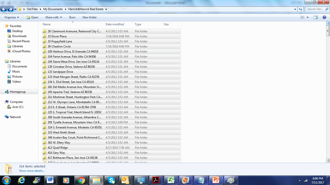Open Google Chrome from taskbar
This screenshot has width=330, height=185.
[81, 180]
